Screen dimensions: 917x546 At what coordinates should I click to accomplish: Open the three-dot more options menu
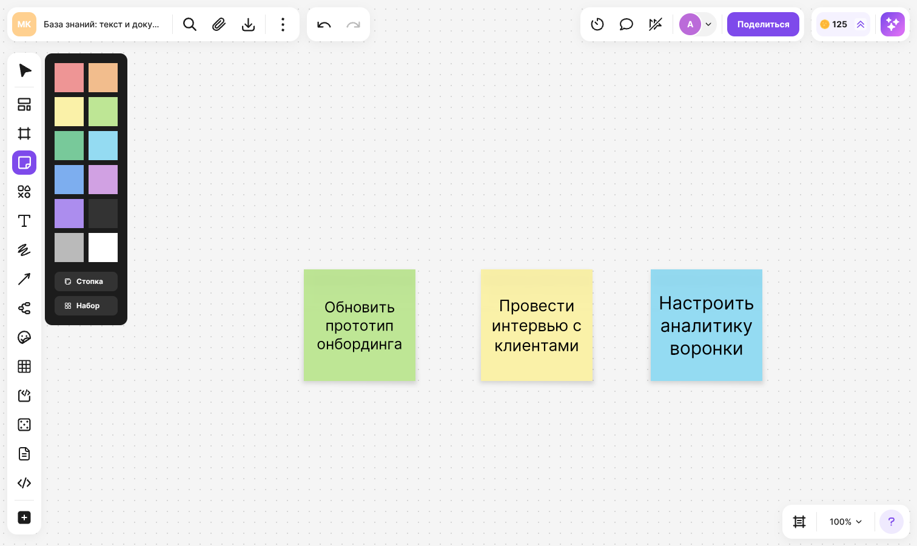coord(283,24)
